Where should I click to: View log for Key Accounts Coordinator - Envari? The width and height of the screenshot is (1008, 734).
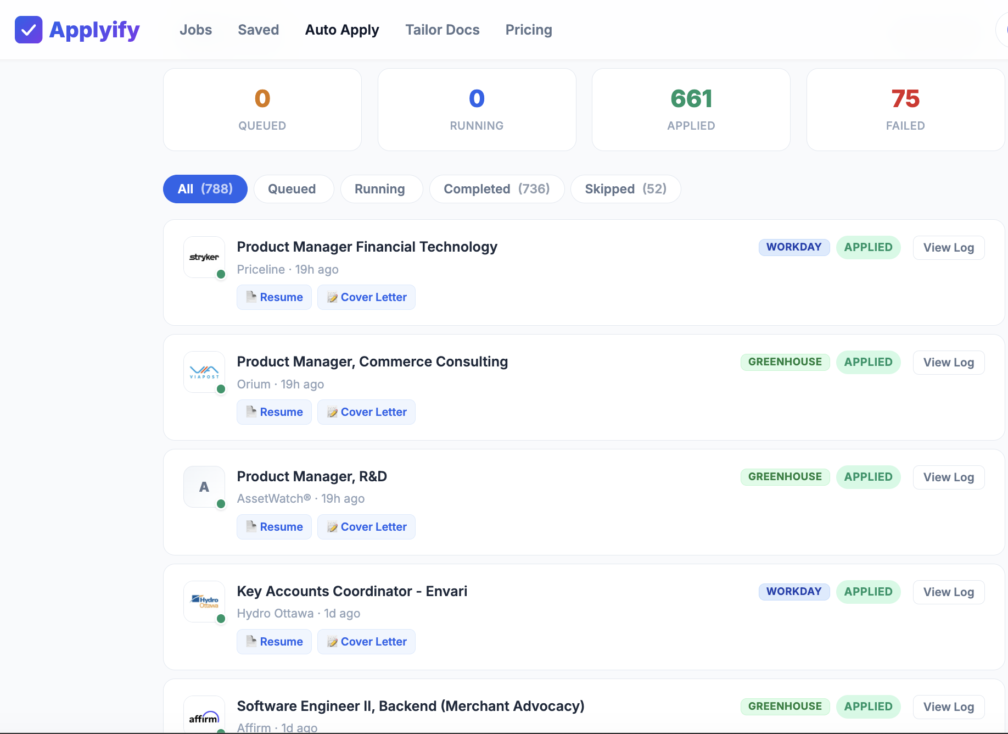pos(949,592)
